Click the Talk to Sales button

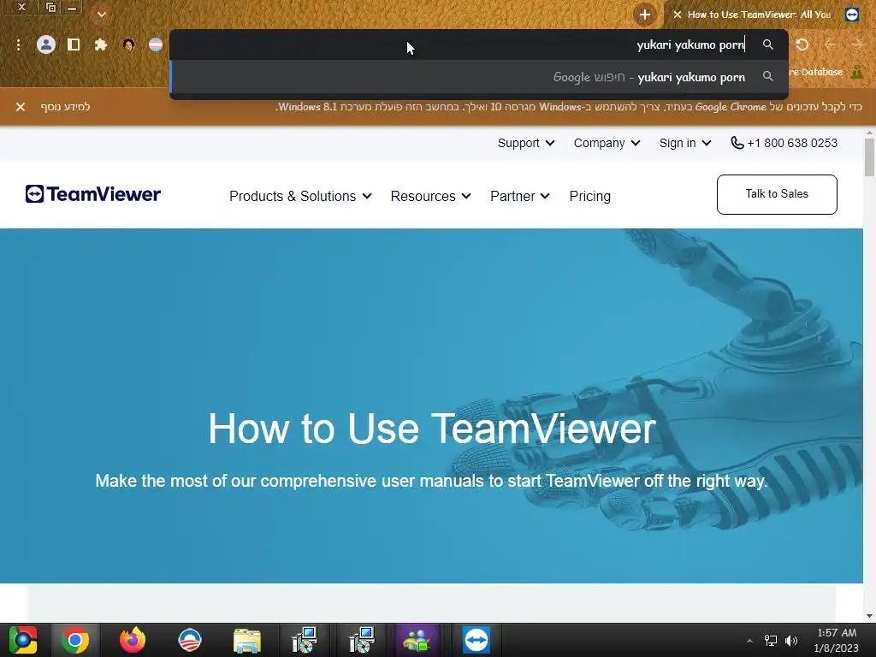coord(777,194)
